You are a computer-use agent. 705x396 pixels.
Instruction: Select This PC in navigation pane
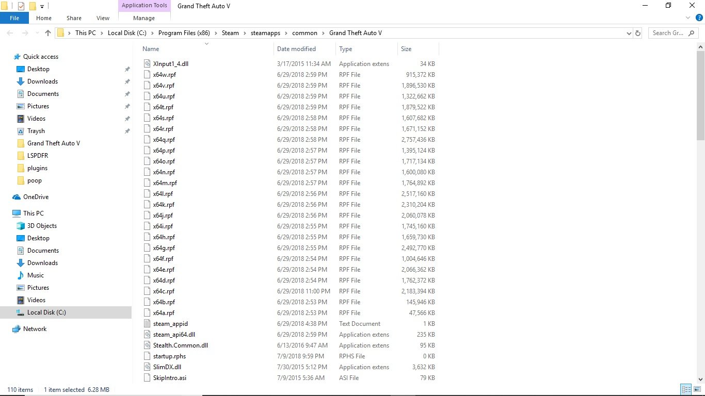coord(33,213)
